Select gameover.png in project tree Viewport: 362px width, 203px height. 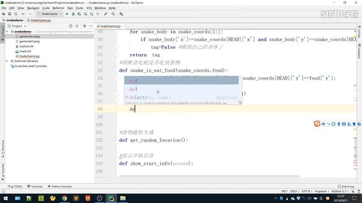(x=29, y=36)
